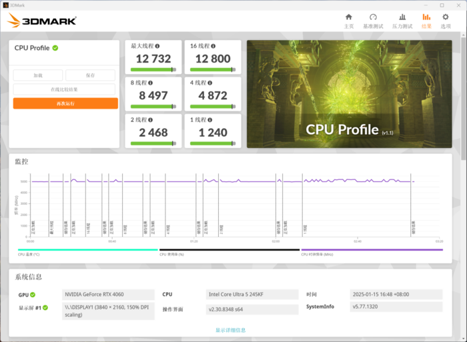Click the 8 Threads score bar
Viewport: 467px width, 342px height.
click(x=153, y=107)
